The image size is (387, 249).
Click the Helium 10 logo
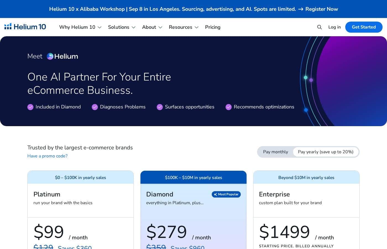(x=25, y=27)
